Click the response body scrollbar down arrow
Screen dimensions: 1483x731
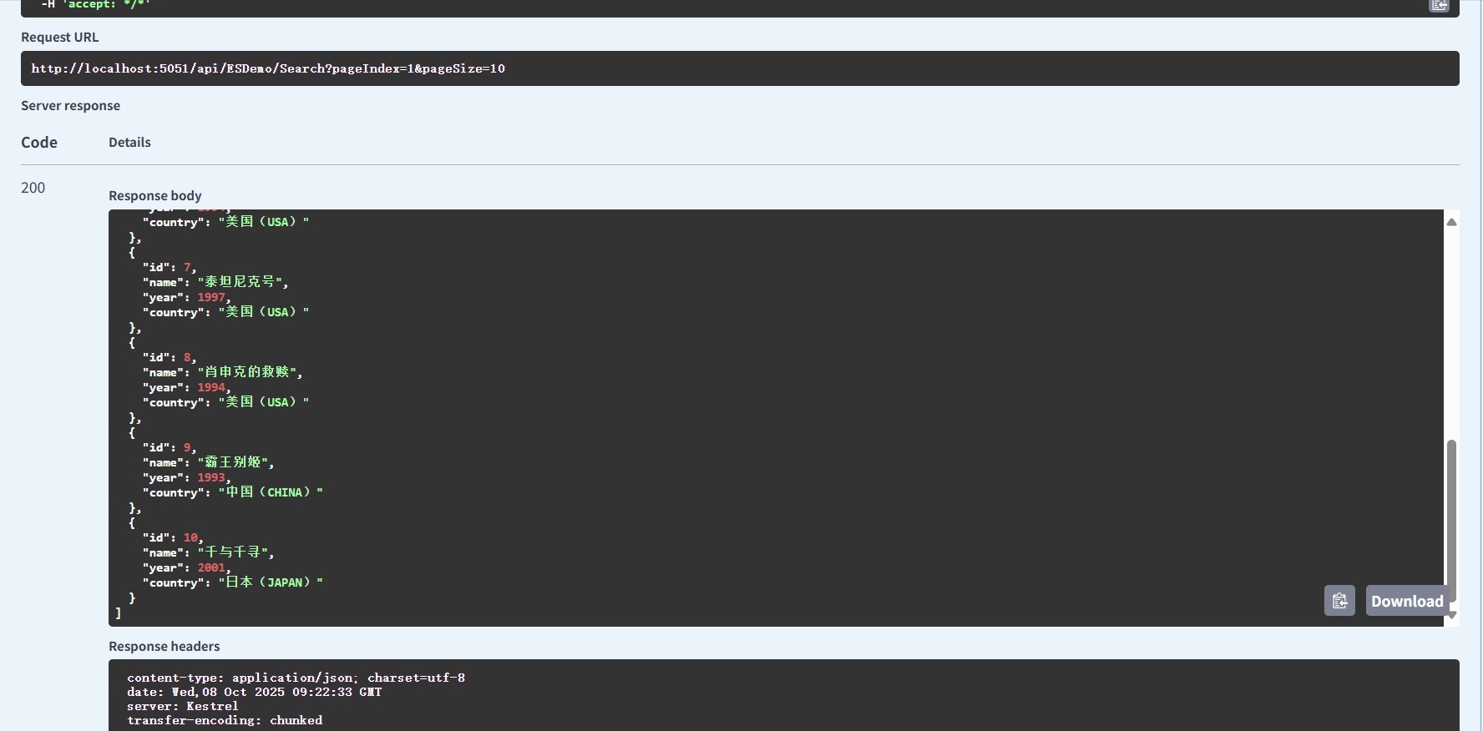click(1451, 615)
